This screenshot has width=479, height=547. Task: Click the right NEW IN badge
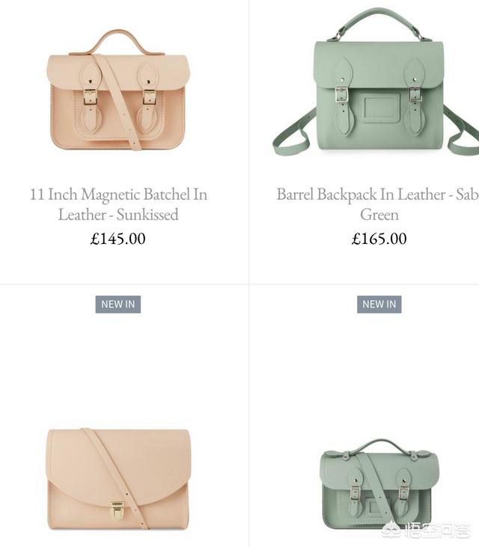[379, 305]
